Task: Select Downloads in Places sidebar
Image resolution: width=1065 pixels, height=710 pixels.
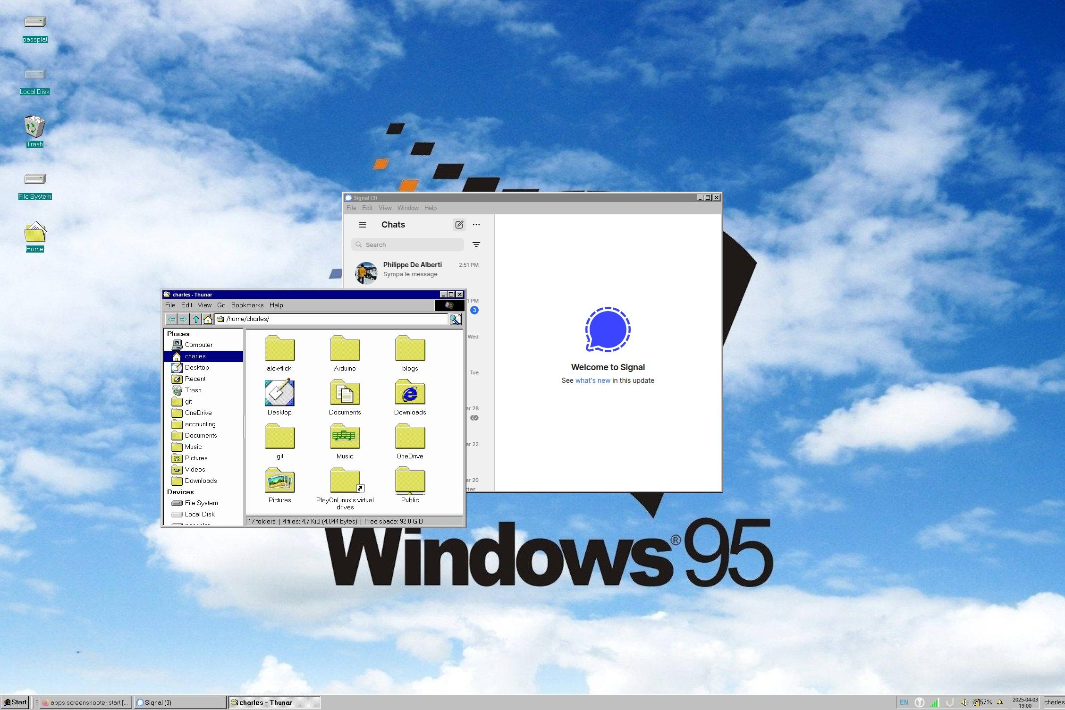Action: click(203, 481)
